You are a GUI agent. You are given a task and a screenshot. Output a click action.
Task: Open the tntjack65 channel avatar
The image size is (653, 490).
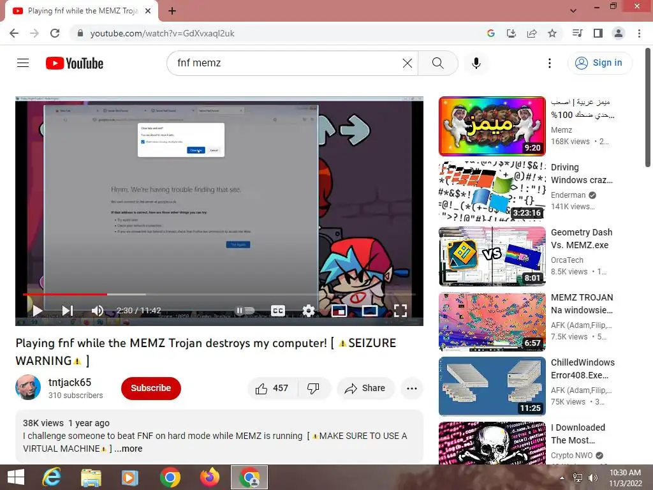[28, 387]
